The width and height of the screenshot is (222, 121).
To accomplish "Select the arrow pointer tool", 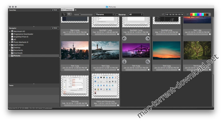I will click(64, 14).
